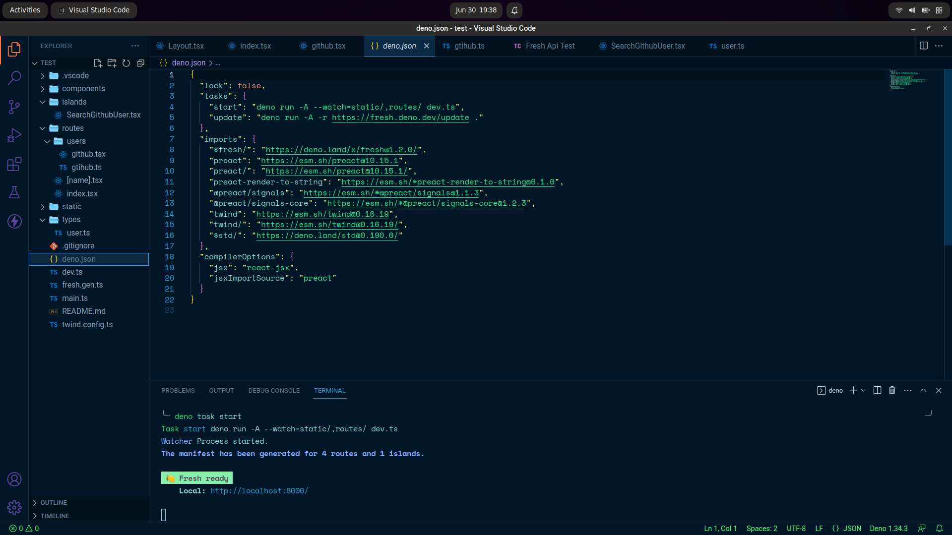Viewport: 952px width, 535px height.
Task: Click Spaces: 2 indentation setting
Action: 762,529
